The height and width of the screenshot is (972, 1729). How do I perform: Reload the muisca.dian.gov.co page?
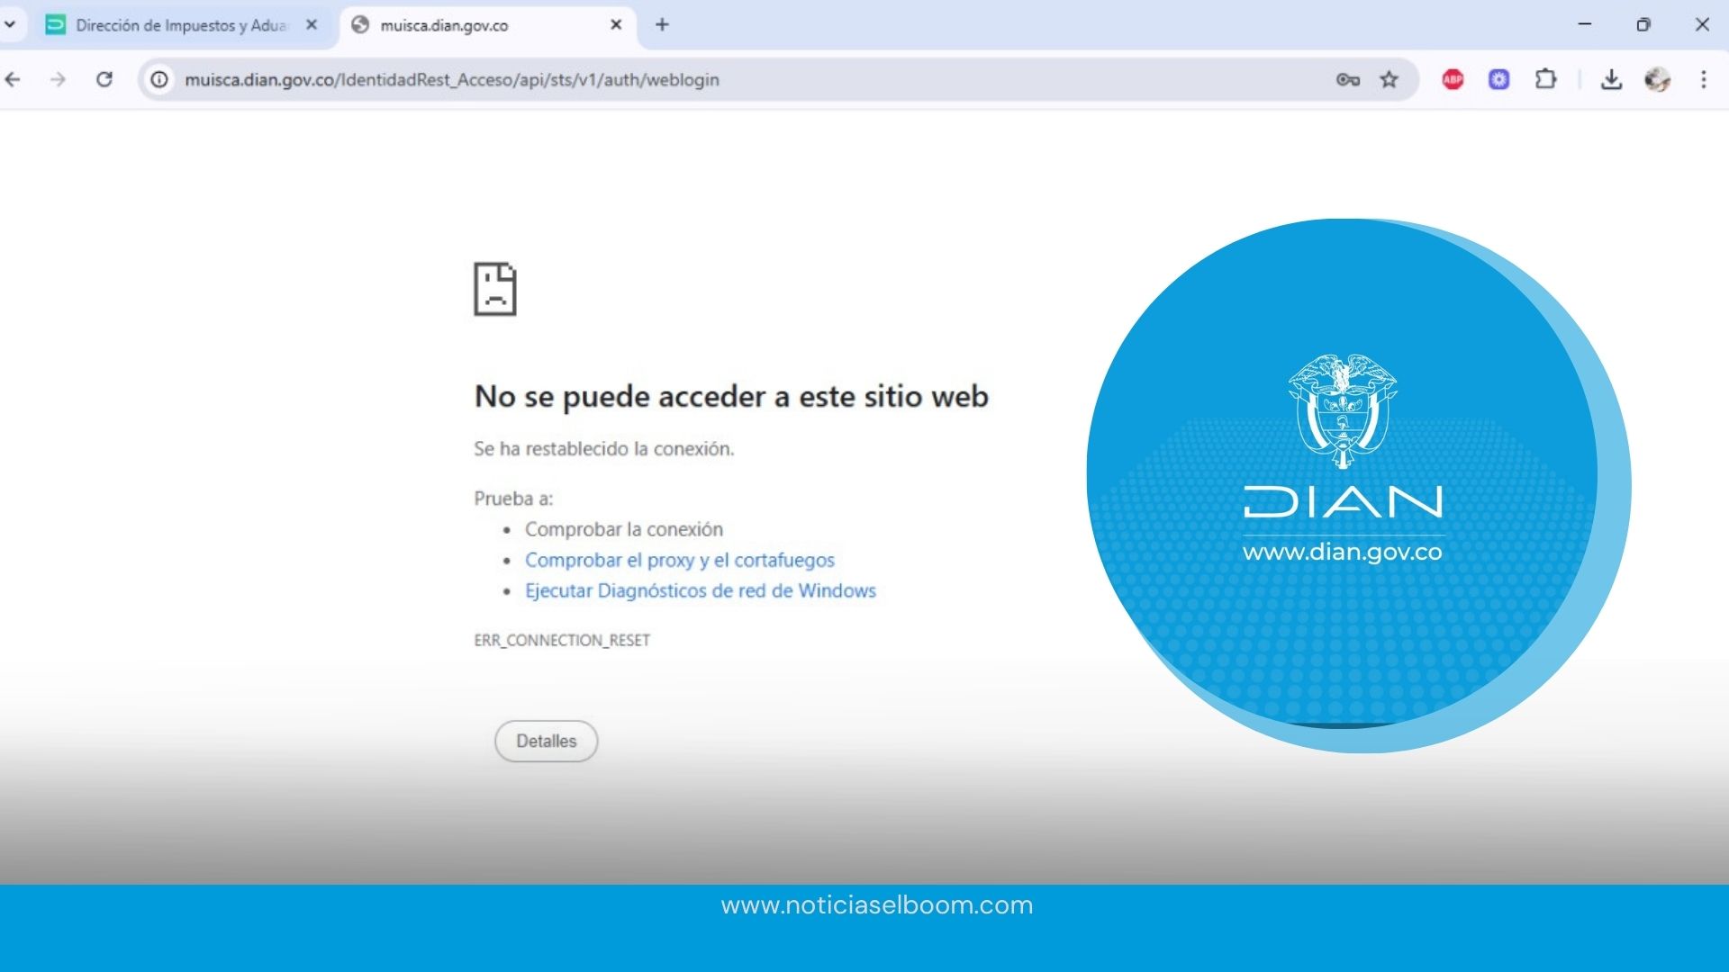click(x=104, y=79)
